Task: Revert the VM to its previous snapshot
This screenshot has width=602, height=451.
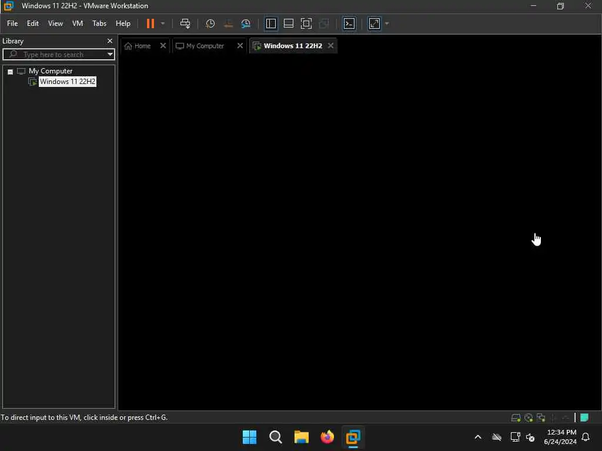Action: pos(228,23)
